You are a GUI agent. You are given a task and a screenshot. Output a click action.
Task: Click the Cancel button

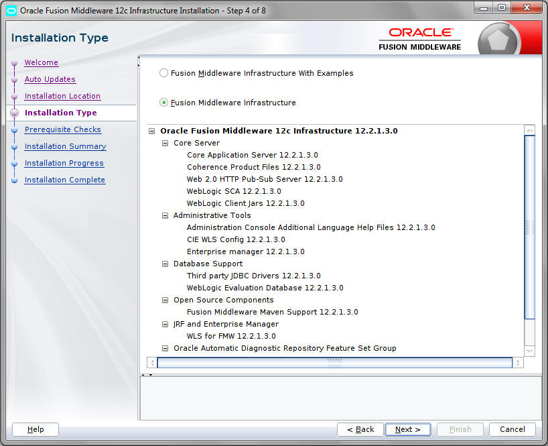coord(512,429)
